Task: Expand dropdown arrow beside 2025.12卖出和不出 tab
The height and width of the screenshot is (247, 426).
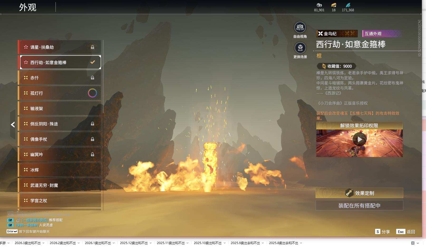Action: (151, 243)
